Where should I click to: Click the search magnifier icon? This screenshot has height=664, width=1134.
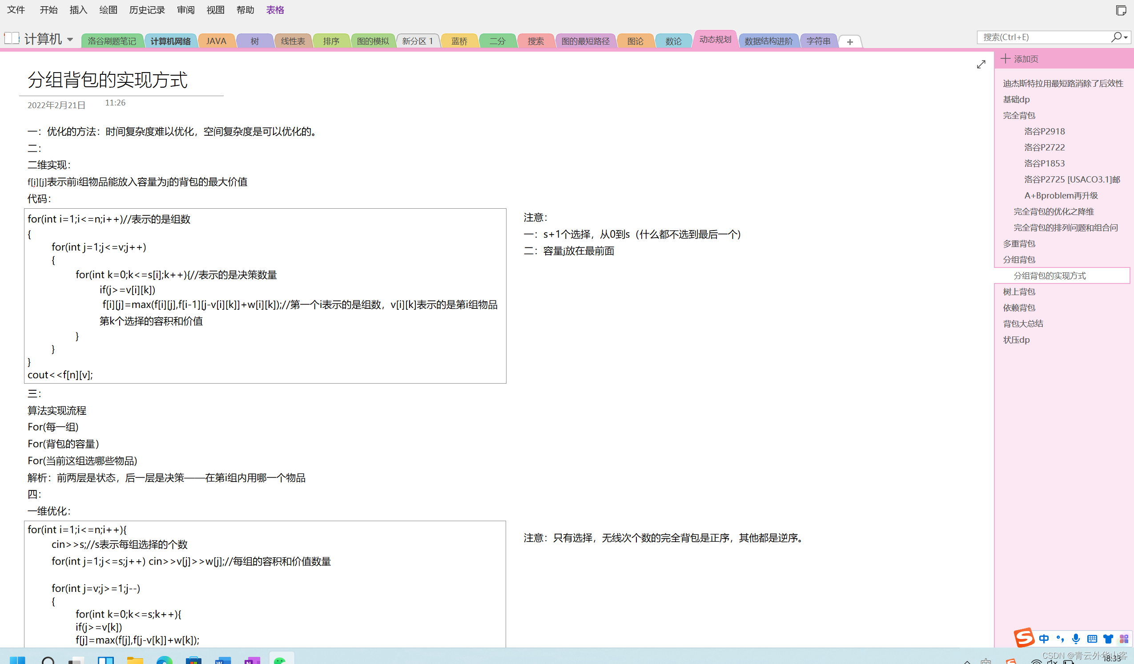[1116, 37]
